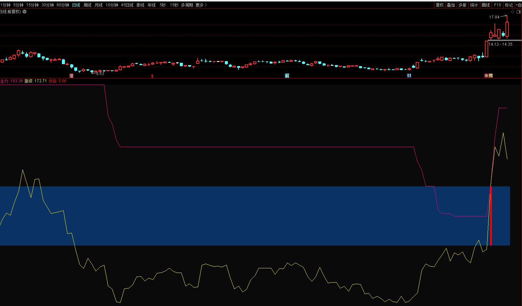522x306 pixels.
Task: Click the red vertical signal bar in indicator
Action: tap(491, 216)
